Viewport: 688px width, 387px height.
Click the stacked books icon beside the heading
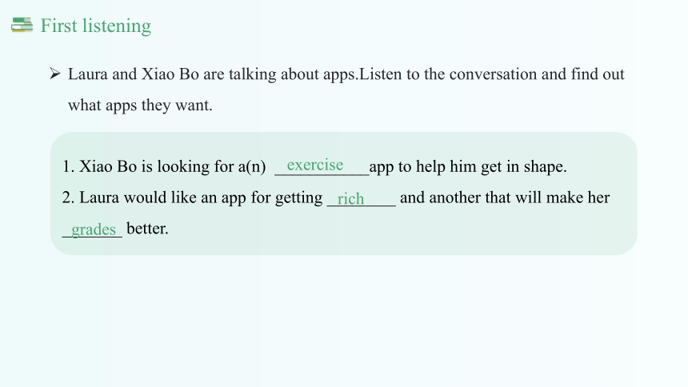tap(22, 25)
